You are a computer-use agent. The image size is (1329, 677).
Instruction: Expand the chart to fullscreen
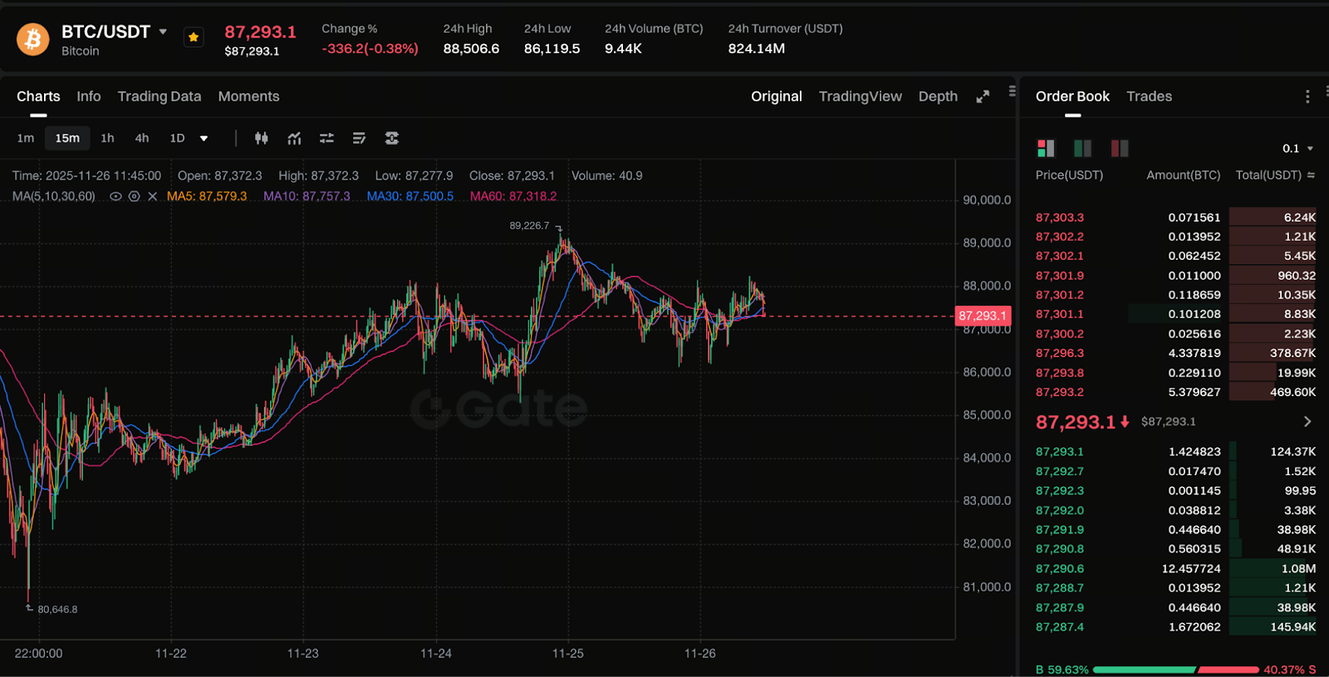click(983, 96)
